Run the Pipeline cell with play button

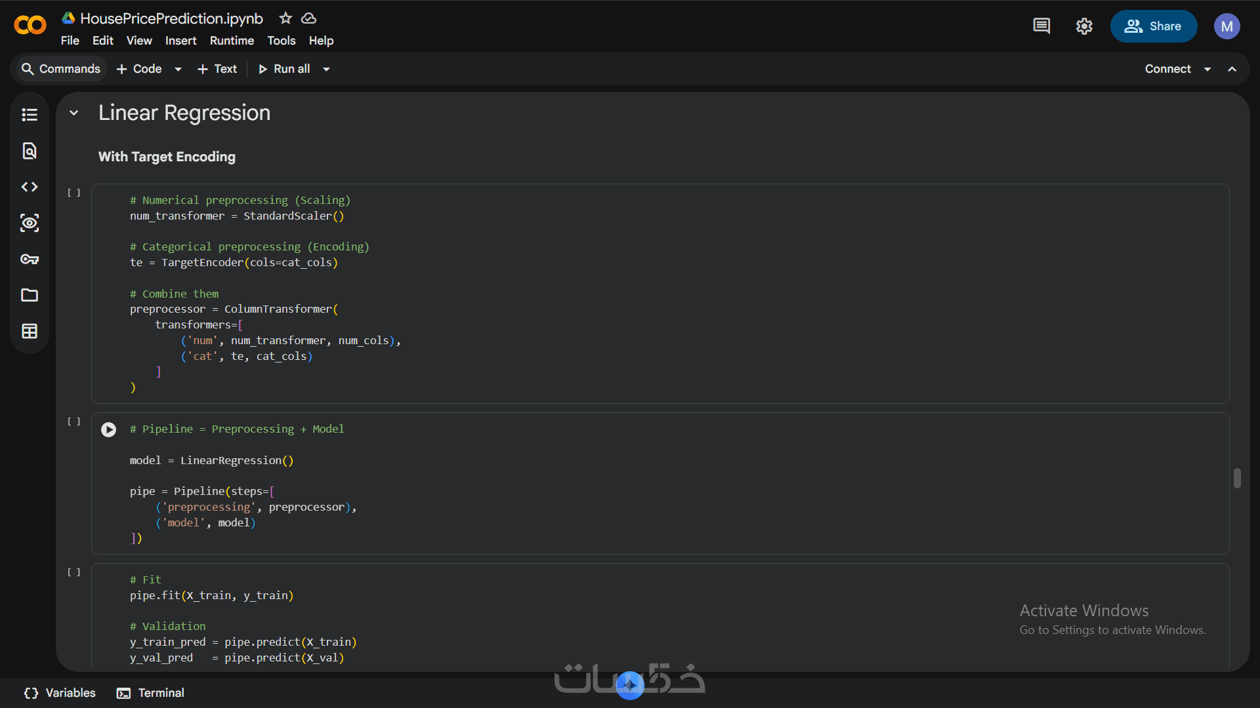(109, 429)
